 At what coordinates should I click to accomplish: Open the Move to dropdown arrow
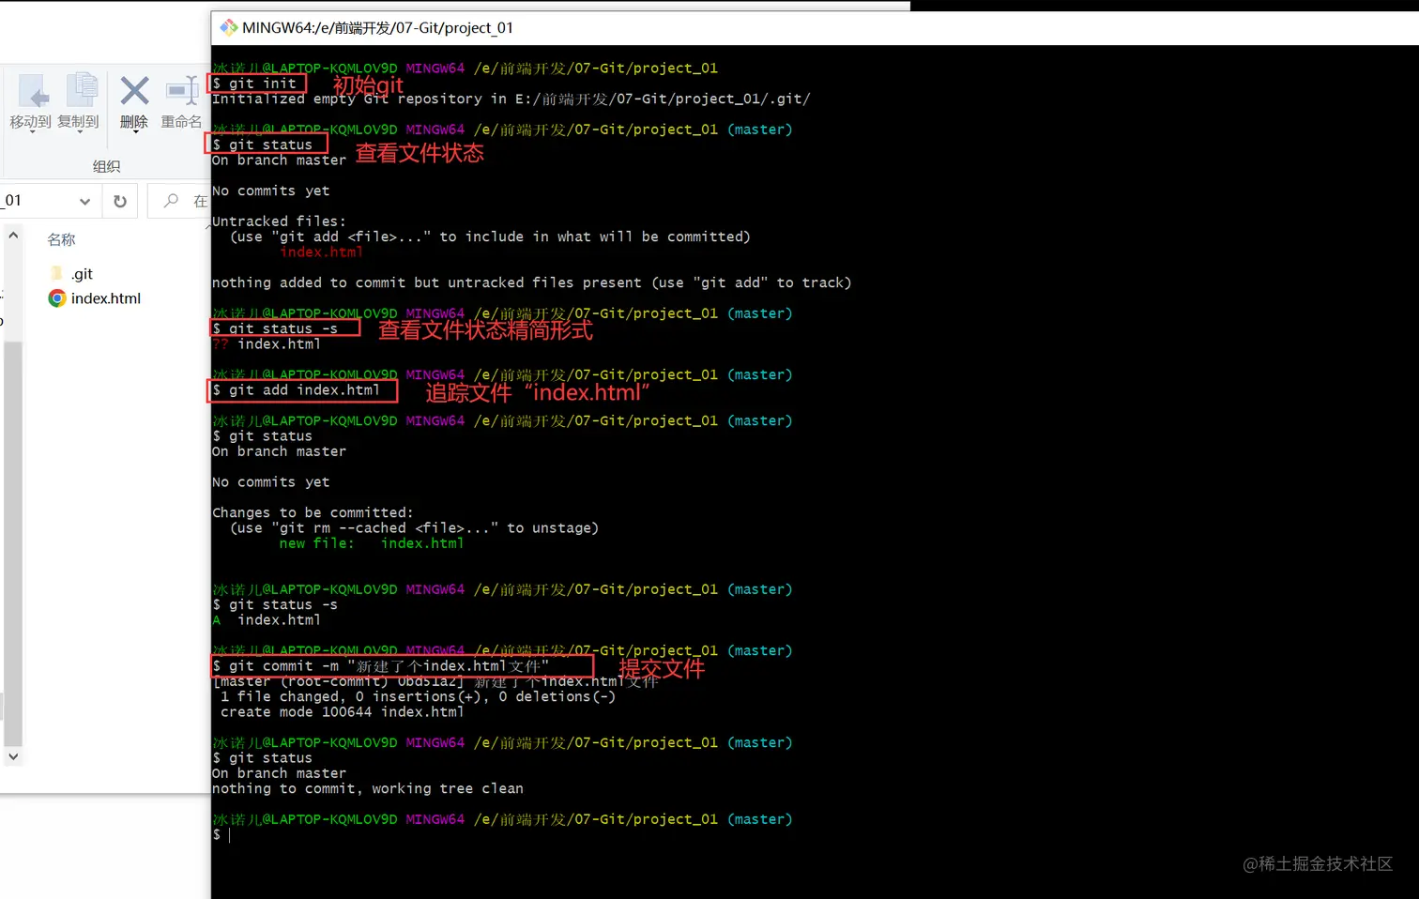(x=32, y=132)
